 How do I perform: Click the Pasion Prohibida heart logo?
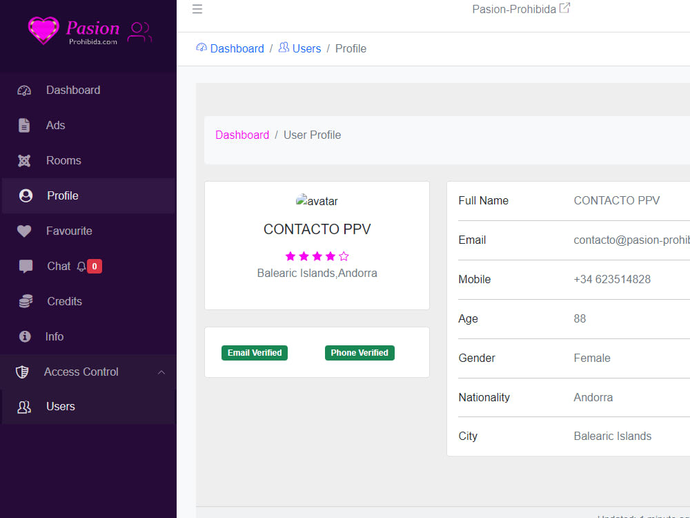click(43, 30)
